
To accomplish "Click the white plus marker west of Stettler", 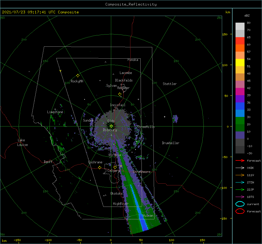I will click(x=164, y=117).
